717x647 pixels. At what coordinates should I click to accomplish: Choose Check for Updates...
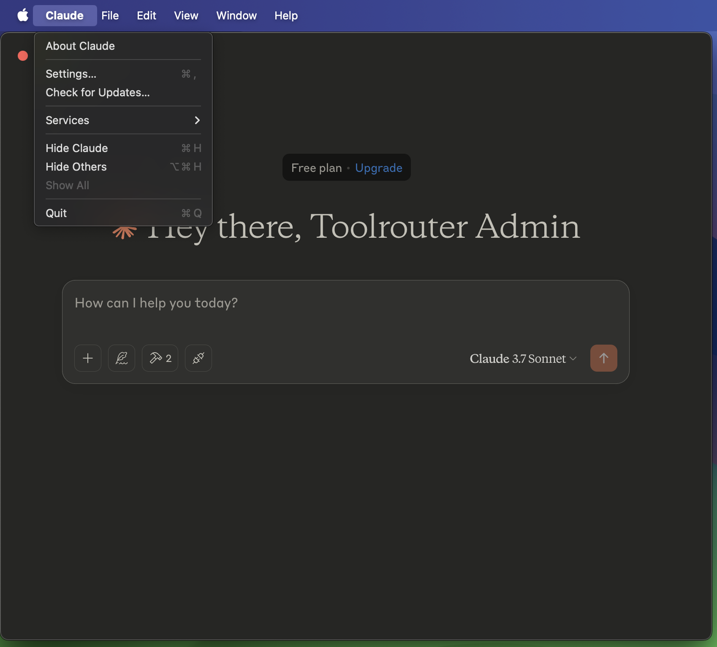tap(123, 92)
